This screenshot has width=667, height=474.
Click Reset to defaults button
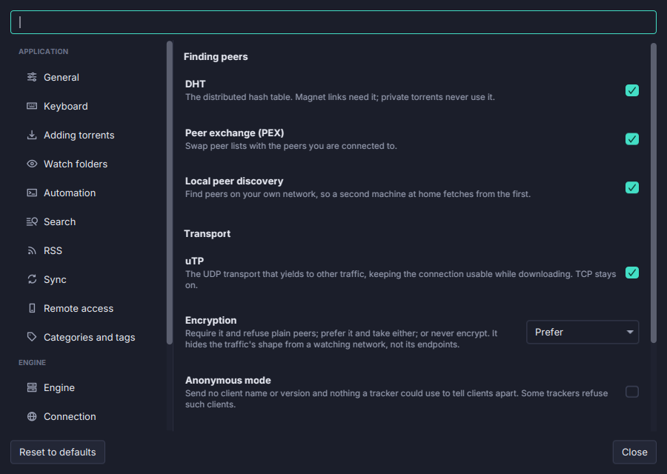[57, 452]
